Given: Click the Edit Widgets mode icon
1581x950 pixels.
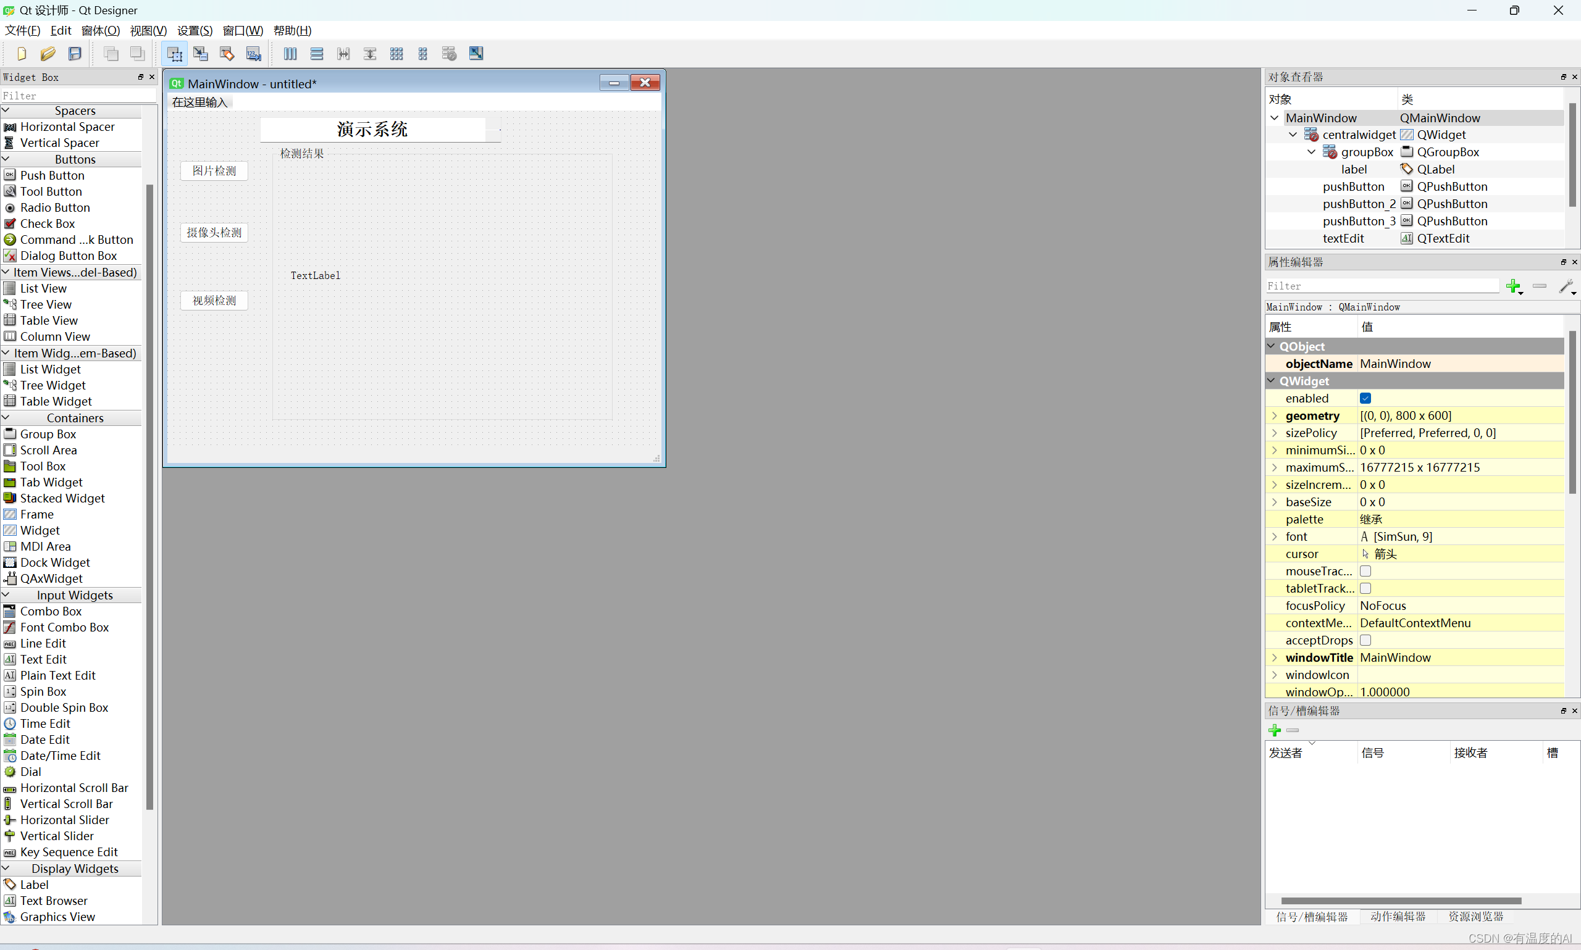Looking at the screenshot, I should pos(174,54).
